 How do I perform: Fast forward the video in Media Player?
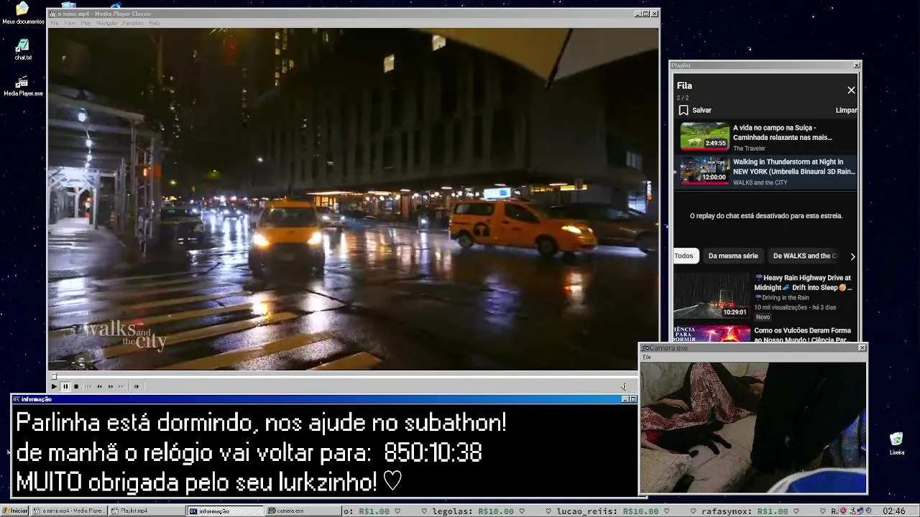click(x=111, y=386)
